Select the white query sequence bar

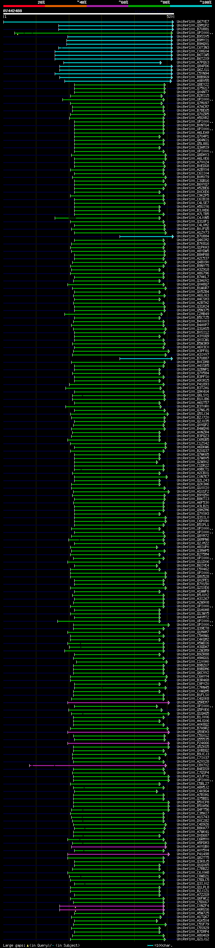(x=89, y=13)
